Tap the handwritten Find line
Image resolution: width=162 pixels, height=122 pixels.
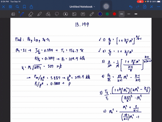tap(32, 40)
